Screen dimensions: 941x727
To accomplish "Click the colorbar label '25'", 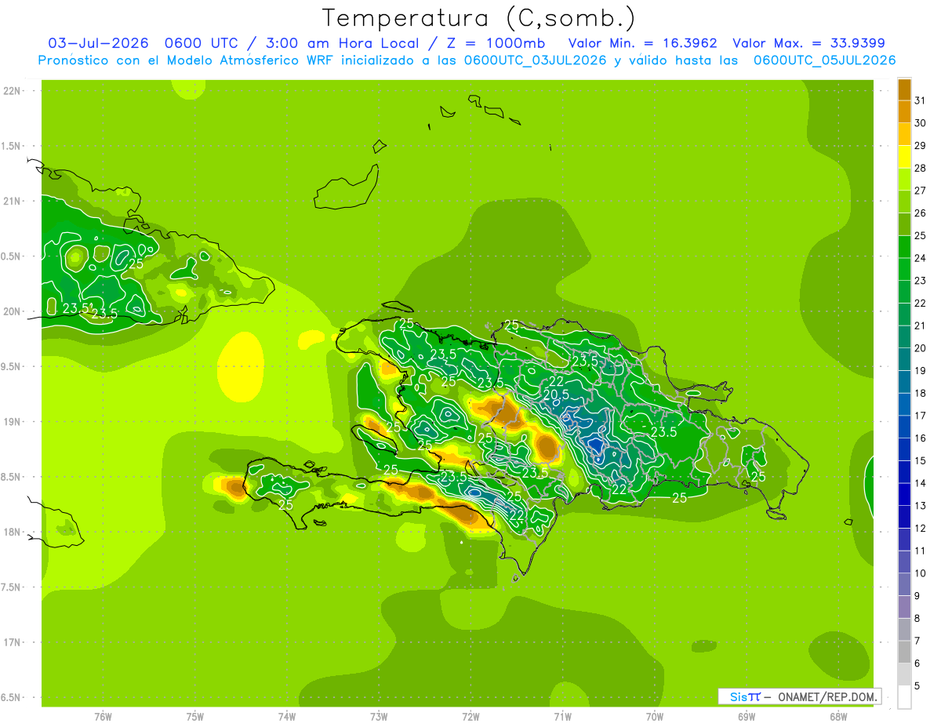I will pos(920,235).
